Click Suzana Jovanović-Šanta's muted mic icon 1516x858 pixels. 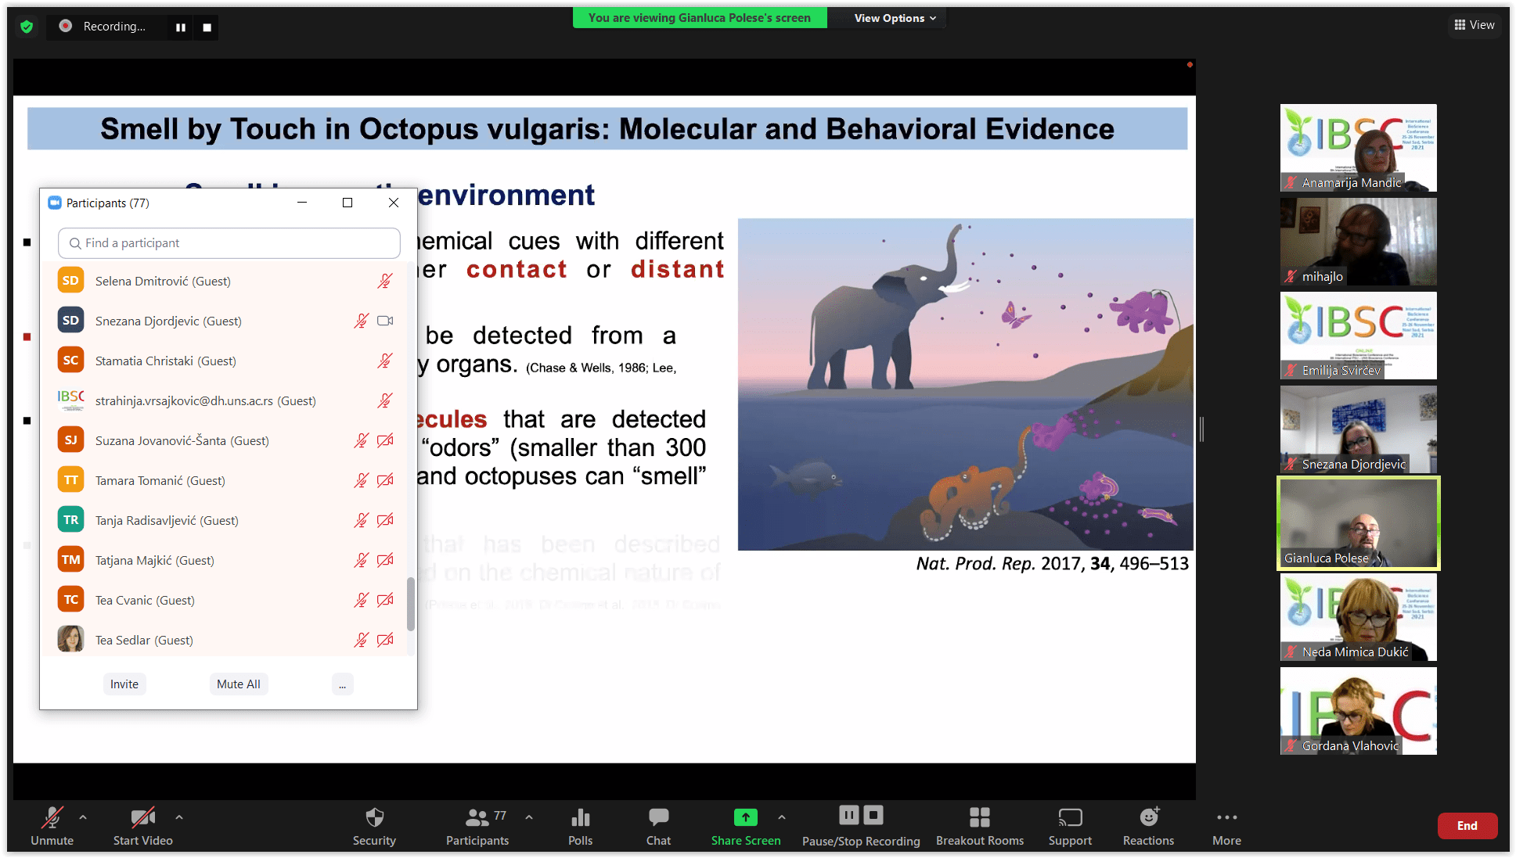pyautogui.click(x=361, y=440)
